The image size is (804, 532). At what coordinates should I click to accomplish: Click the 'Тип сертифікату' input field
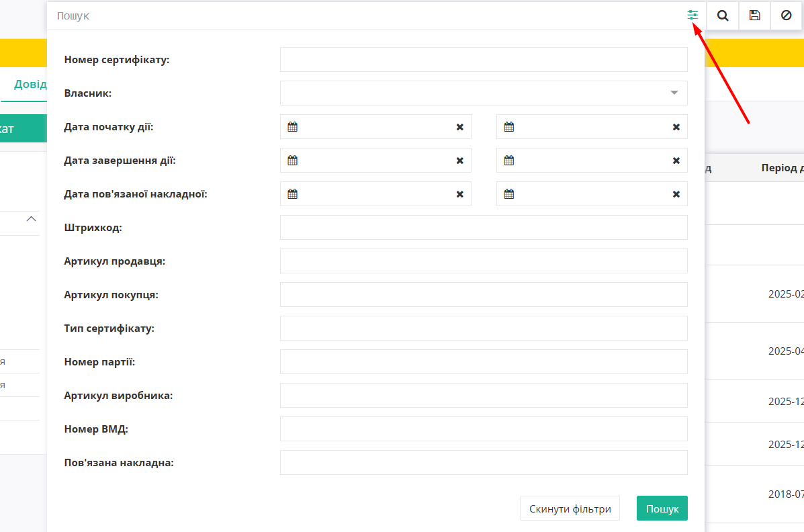coord(484,328)
